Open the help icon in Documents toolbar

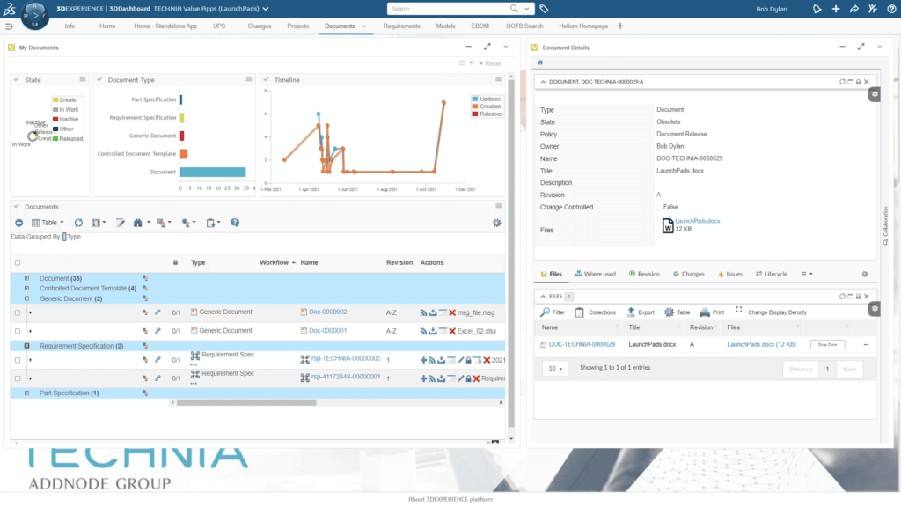235,223
